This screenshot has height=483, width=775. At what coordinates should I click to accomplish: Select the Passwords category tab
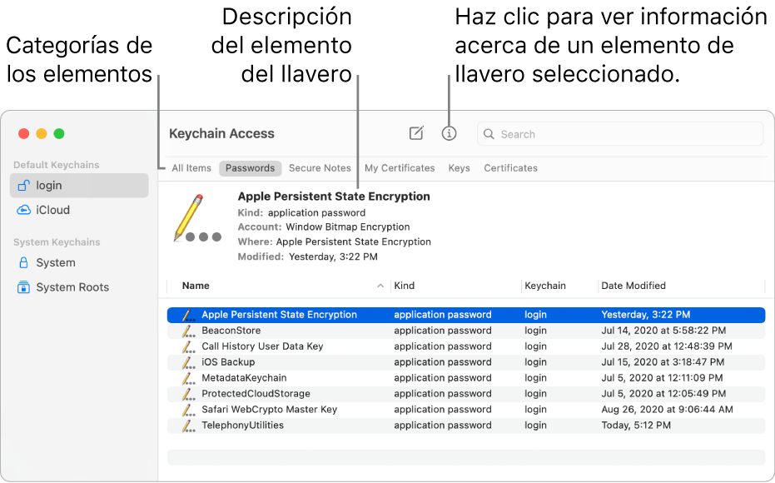coord(250,168)
